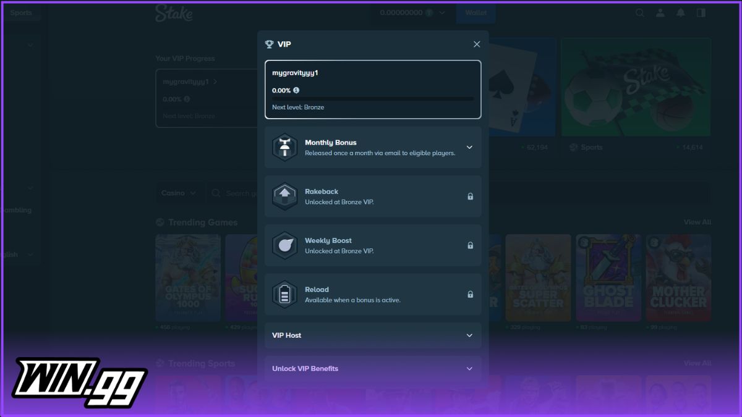Click mygravityyy1 username in VIP dialog

click(295, 73)
